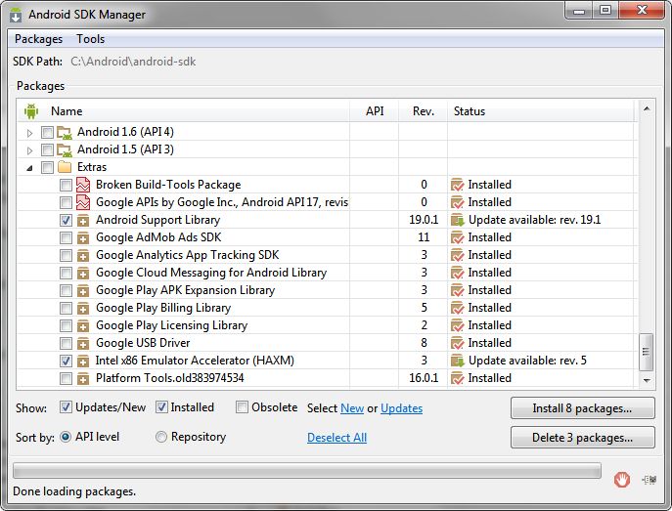Click the SDK Path value C:\Android\android-sdk

click(133, 62)
